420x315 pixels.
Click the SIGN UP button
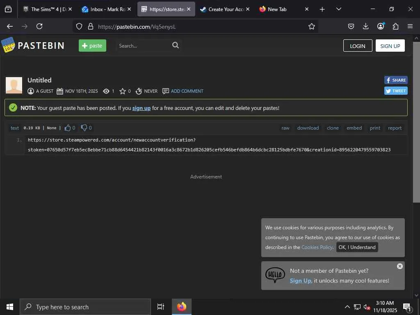tap(390, 46)
